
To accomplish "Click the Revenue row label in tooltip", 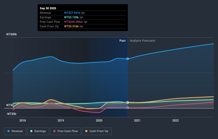I will (x=45, y=13).
